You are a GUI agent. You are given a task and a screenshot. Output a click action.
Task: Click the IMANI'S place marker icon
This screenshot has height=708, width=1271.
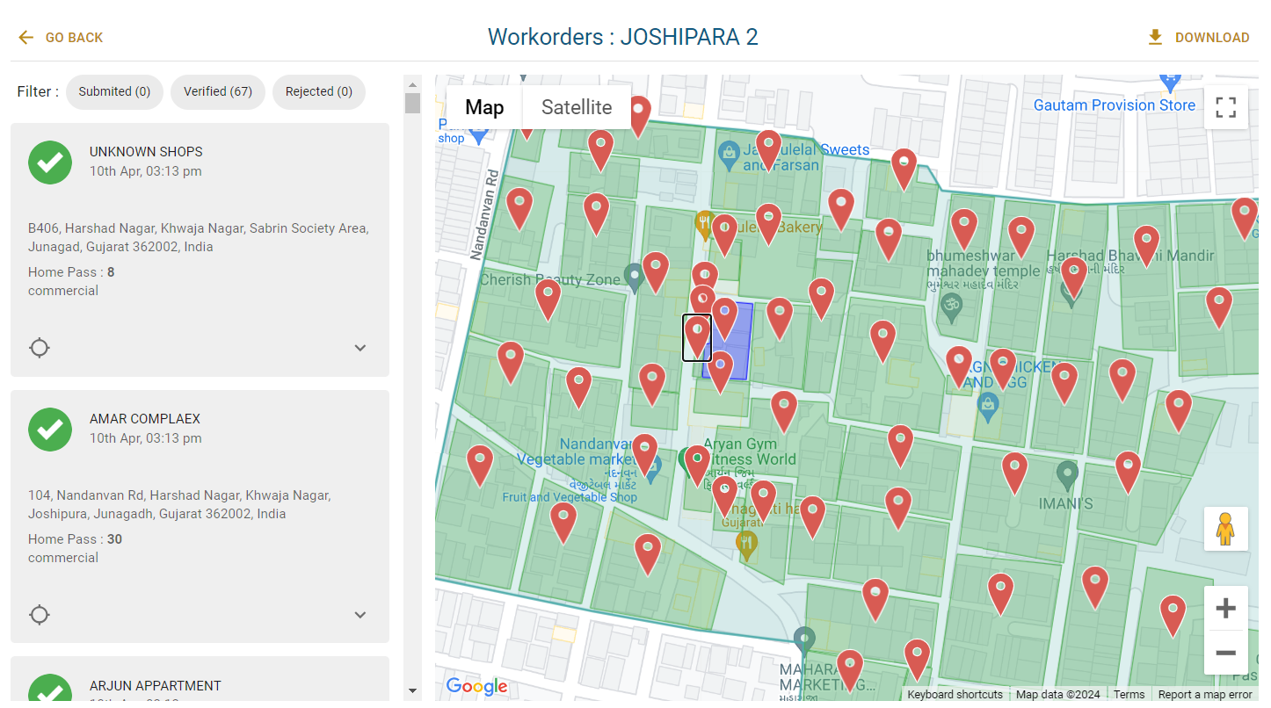tap(1067, 475)
